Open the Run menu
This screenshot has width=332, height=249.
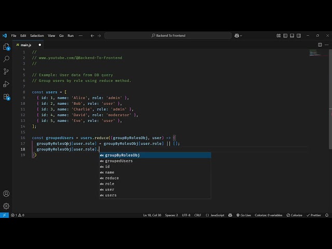[x=71, y=36]
